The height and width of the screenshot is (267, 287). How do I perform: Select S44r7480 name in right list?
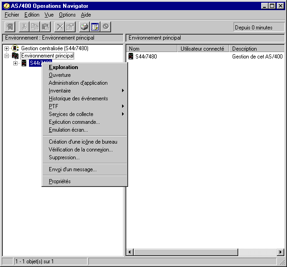pyautogui.click(x=146, y=57)
